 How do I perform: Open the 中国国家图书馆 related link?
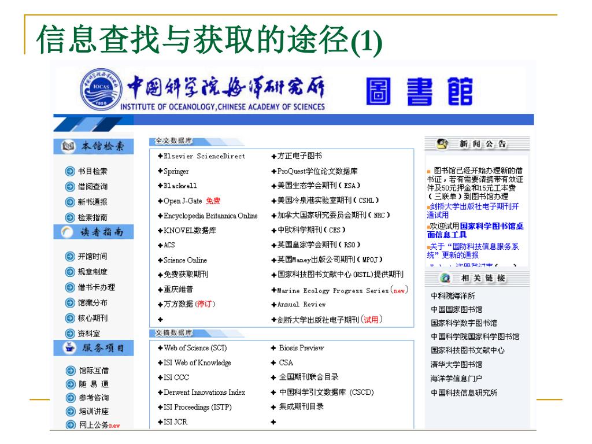tap(457, 309)
